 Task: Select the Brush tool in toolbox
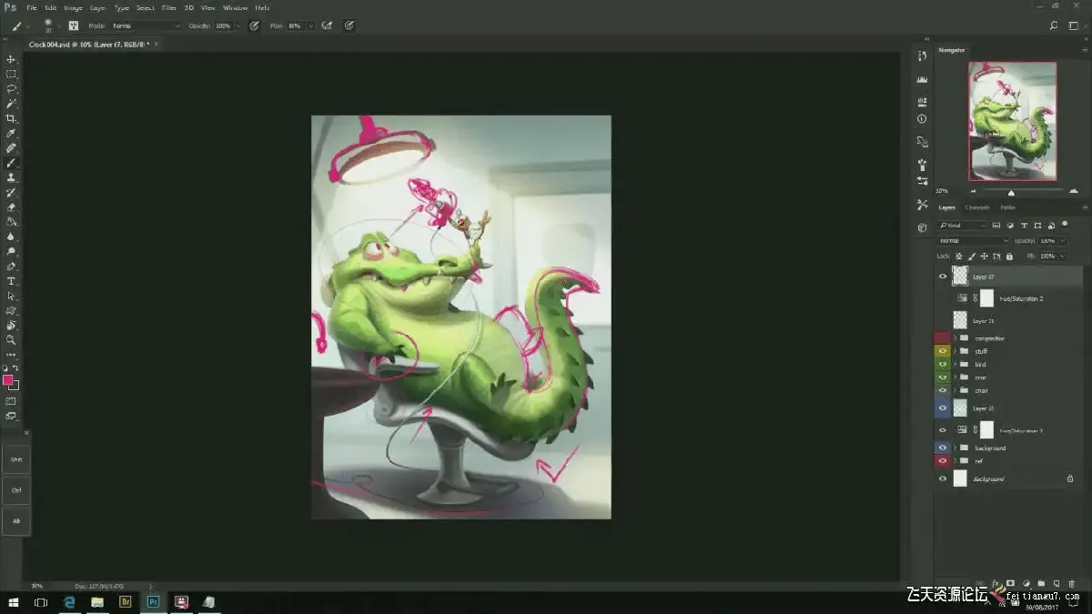click(x=11, y=163)
